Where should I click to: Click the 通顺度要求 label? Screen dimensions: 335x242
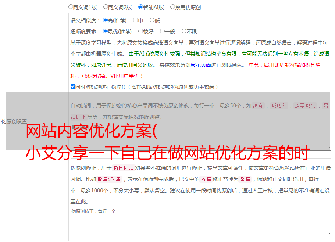click(85, 32)
